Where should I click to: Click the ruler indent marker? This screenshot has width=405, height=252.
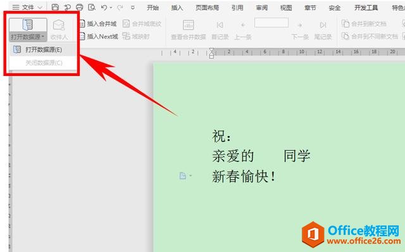pyautogui.click(x=211, y=53)
